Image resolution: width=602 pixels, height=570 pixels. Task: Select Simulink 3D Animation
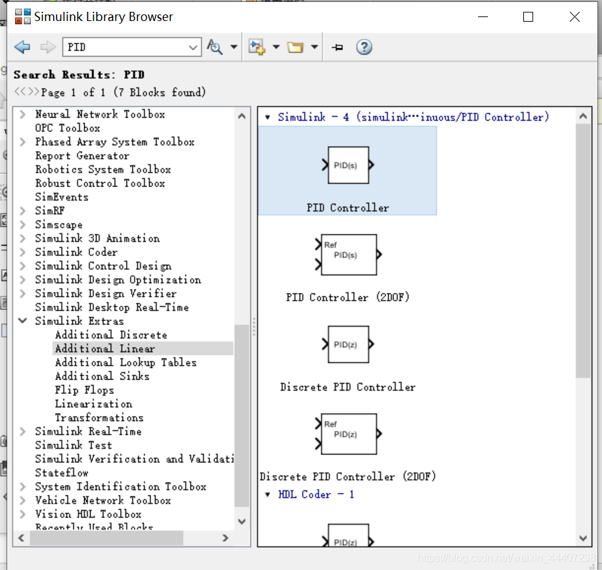click(x=97, y=238)
